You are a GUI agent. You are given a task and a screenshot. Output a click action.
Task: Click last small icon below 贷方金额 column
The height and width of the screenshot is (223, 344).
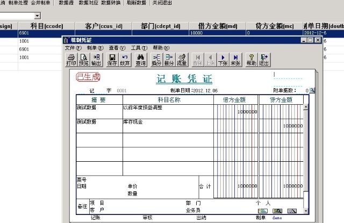tap(292, 211)
